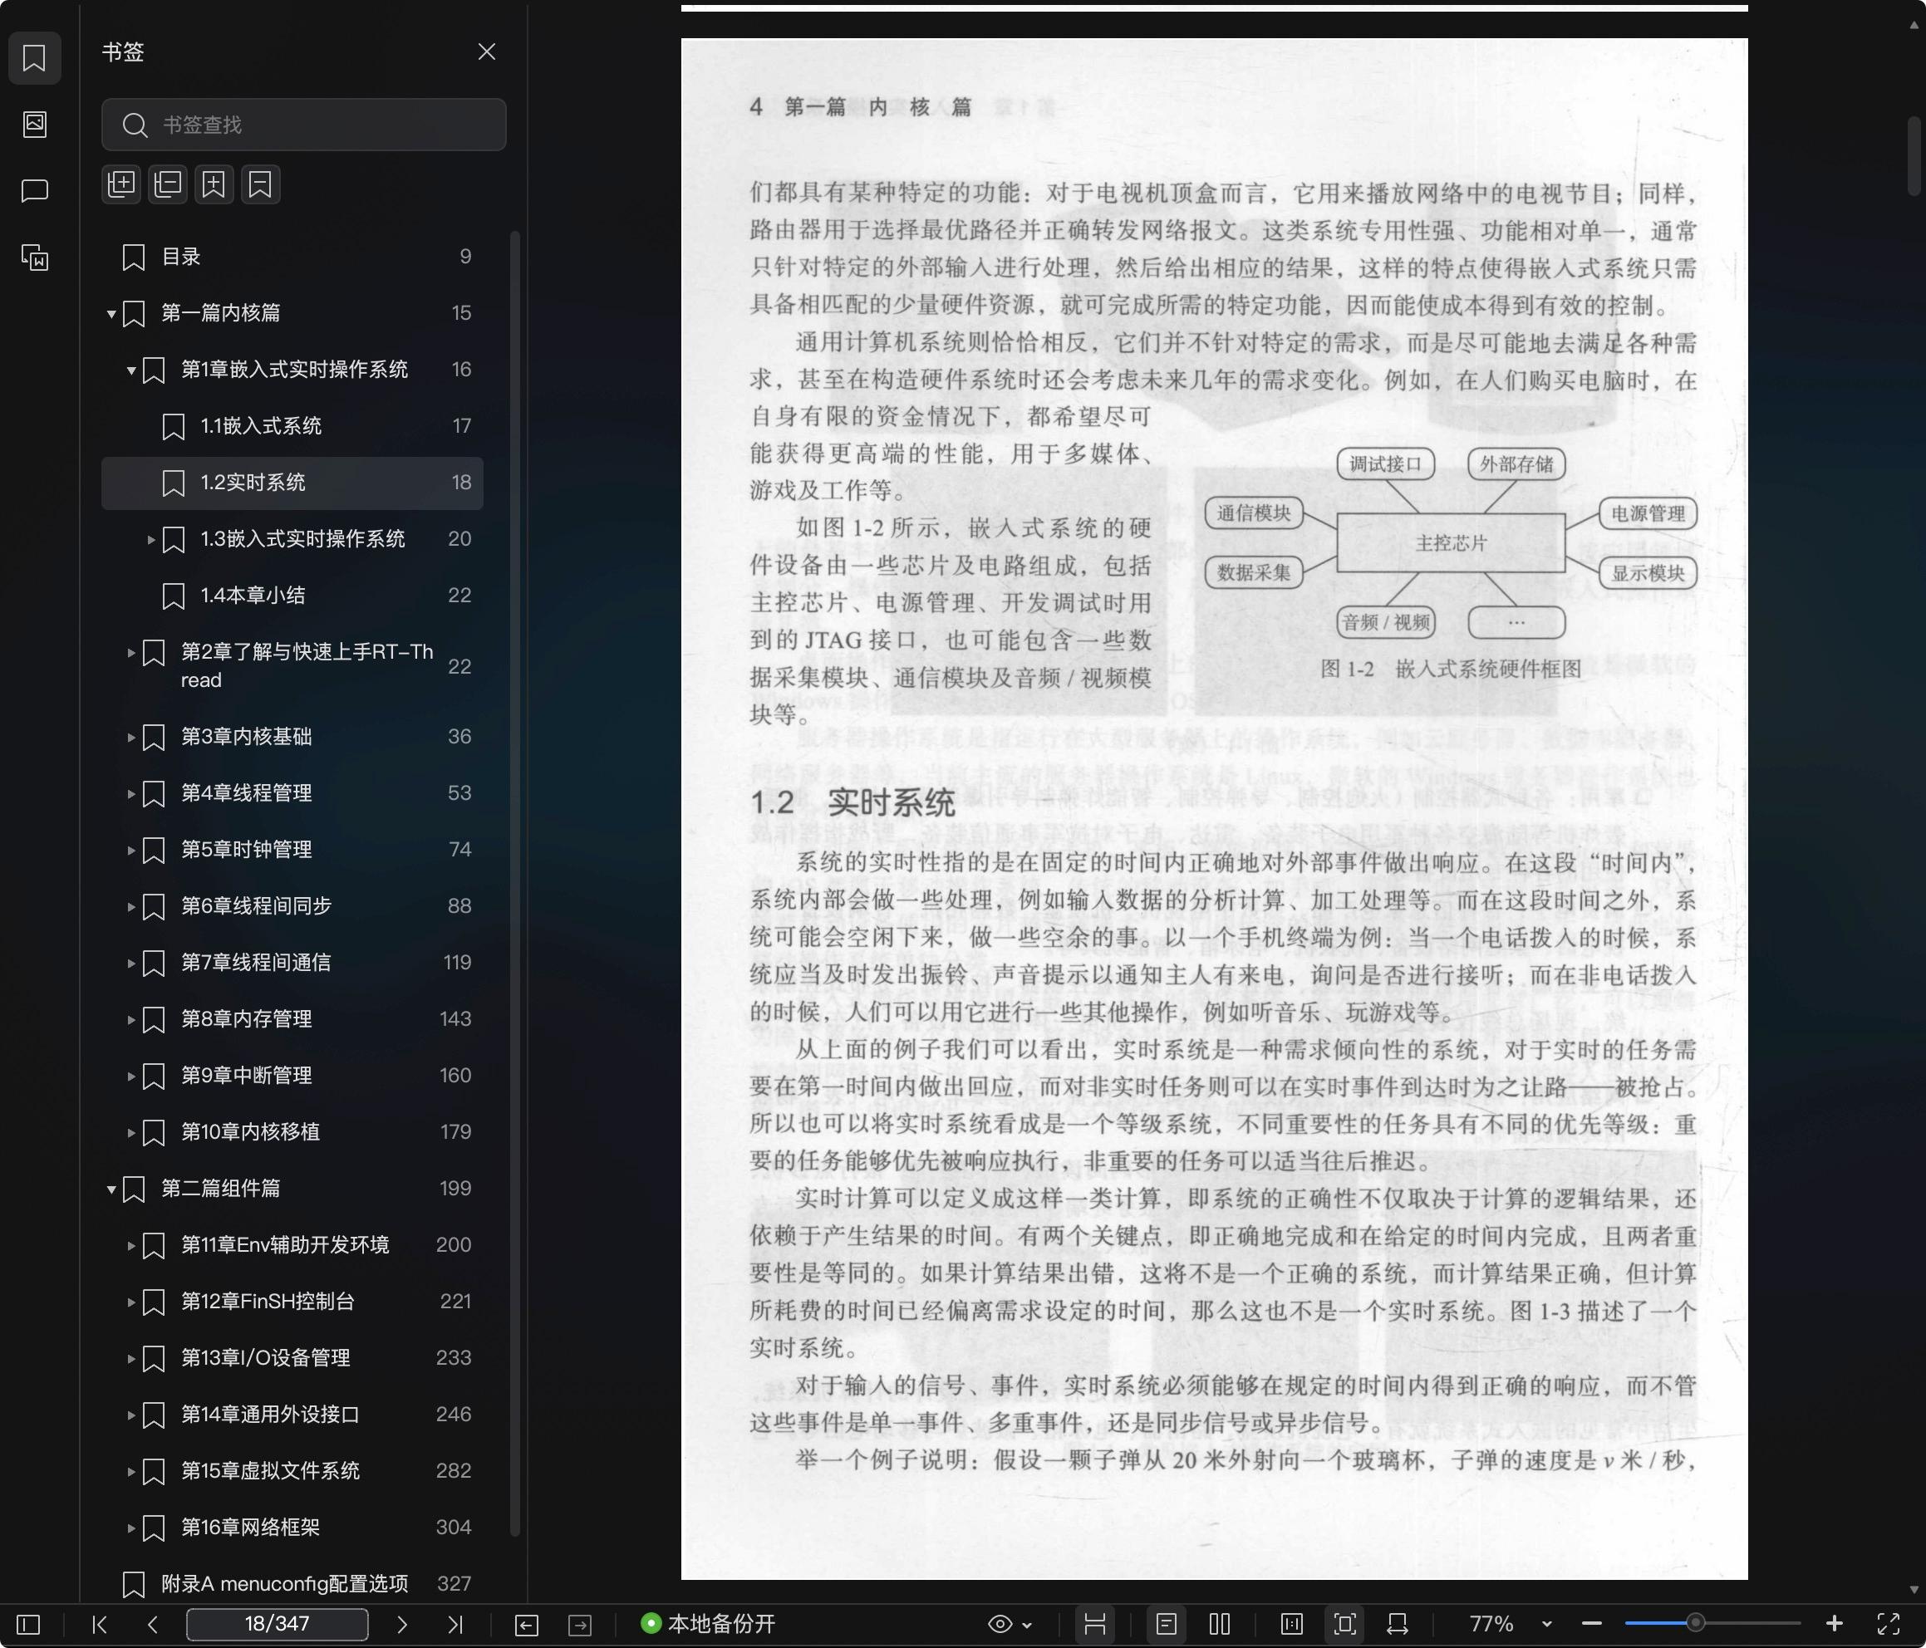
Task: Jump to the first page
Action: 100,1625
